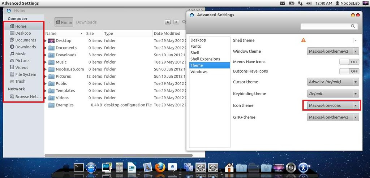Image resolution: width=370 pixels, height=178 pixels.
Task: Select the Videos folder name in the file list
Action: [x=62, y=98]
